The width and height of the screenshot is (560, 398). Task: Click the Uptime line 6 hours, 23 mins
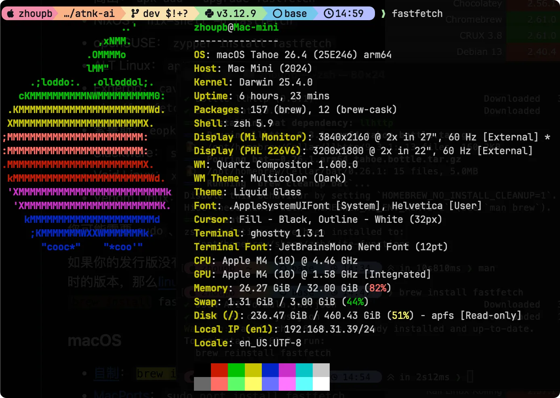click(x=262, y=96)
